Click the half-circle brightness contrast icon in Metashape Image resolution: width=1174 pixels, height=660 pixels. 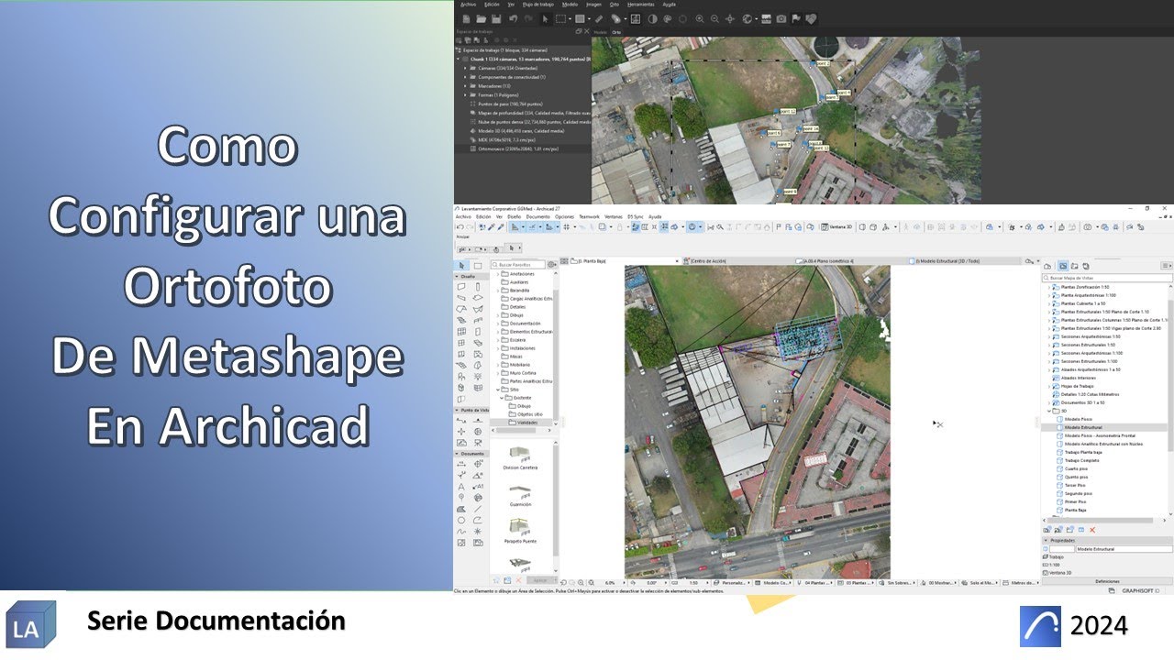652,18
